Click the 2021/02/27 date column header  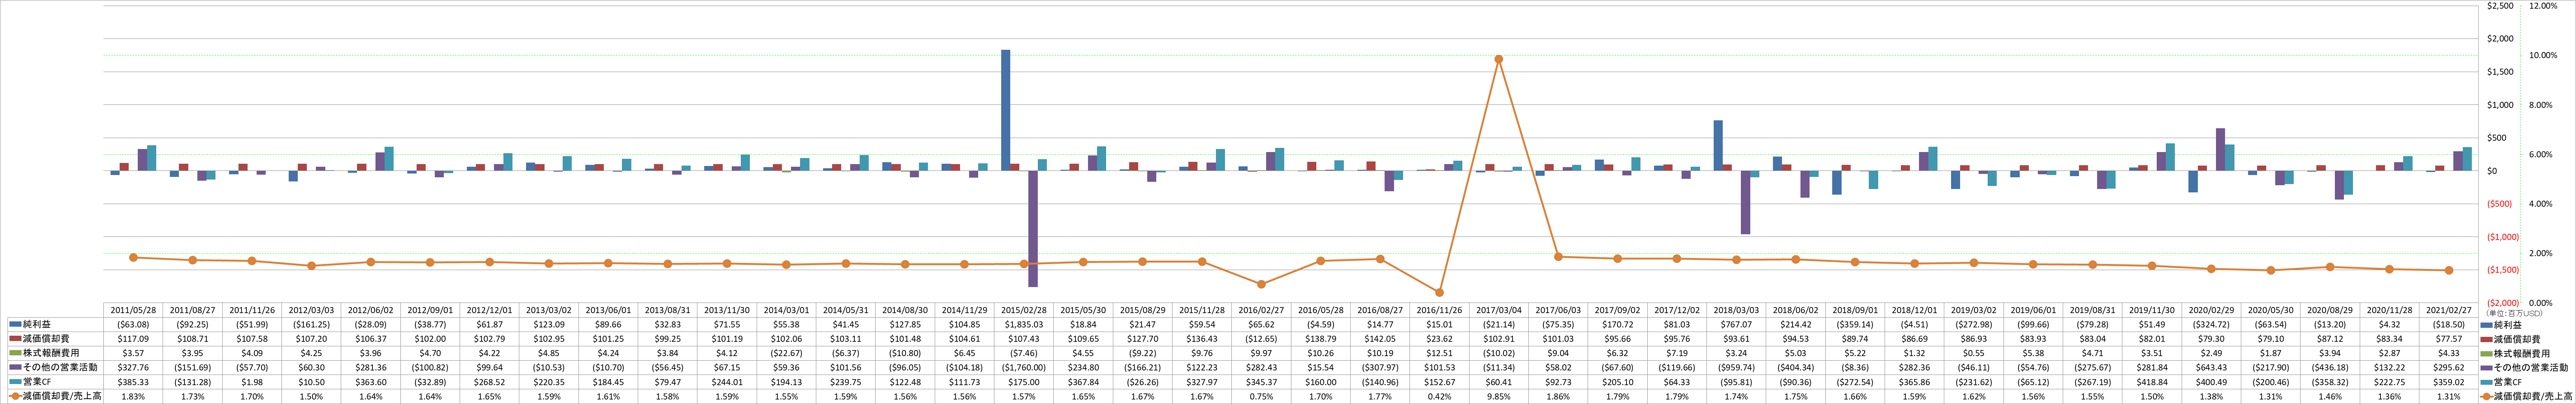coord(2448,310)
